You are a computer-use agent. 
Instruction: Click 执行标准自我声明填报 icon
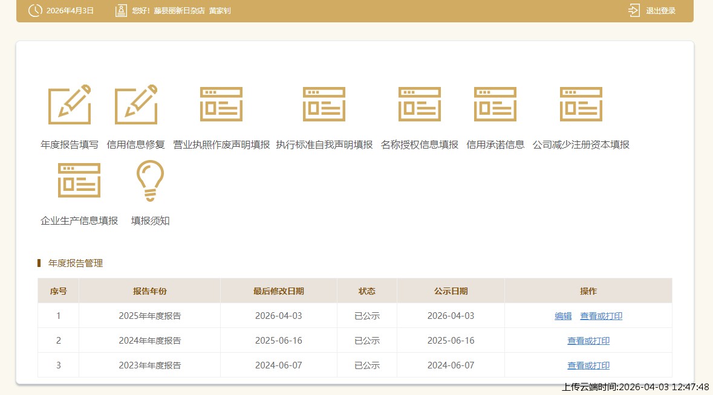tap(324, 104)
